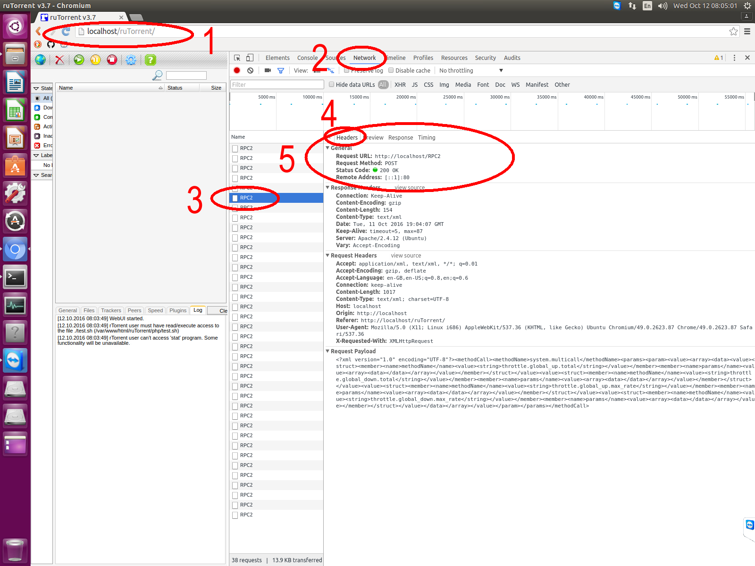Filter requests by JS type
This screenshot has height=566, width=755.
click(x=415, y=84)
